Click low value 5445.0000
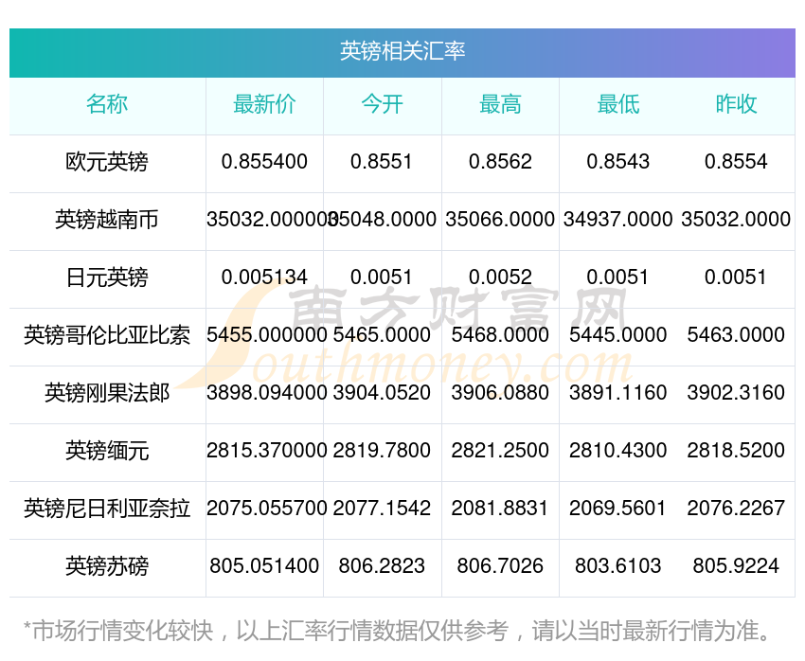The image size is (805, 661). (618, 334)
